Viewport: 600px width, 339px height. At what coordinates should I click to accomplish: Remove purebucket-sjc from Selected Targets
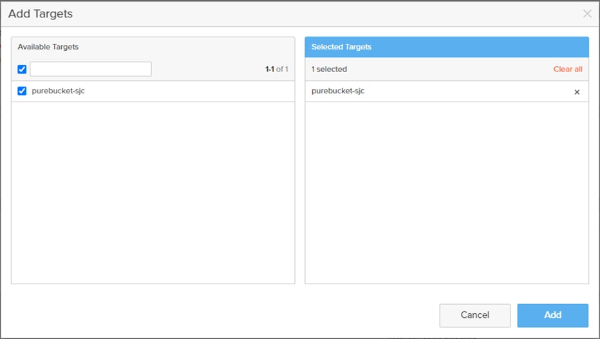coord(577,92)
